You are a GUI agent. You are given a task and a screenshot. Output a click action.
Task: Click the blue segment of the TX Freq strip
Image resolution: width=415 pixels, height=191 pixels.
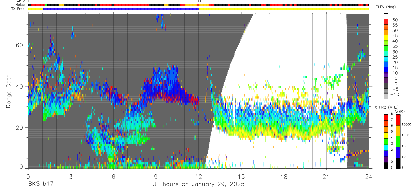tap(121, 9)
